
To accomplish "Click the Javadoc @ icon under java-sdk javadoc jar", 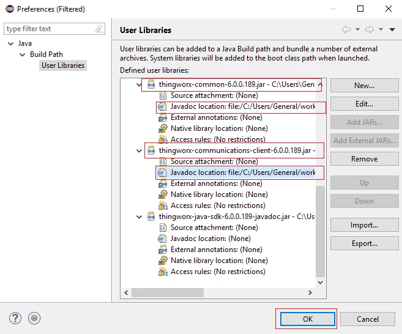I will (162, 239).
